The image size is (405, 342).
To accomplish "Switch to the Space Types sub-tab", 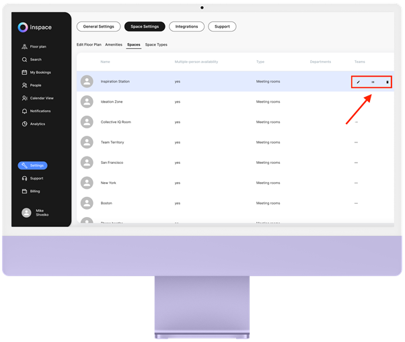I will (156, 44).
